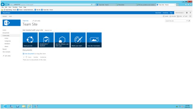
Task: Click 'REMOVE THIS' beside Get started heading
Action: [x=48, y=30]
